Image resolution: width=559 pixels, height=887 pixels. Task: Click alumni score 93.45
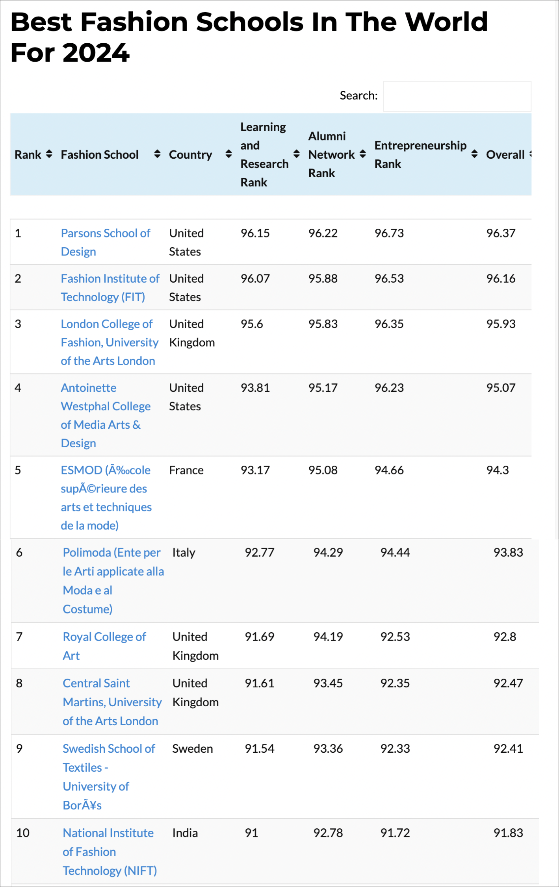(x=328, y=683)
